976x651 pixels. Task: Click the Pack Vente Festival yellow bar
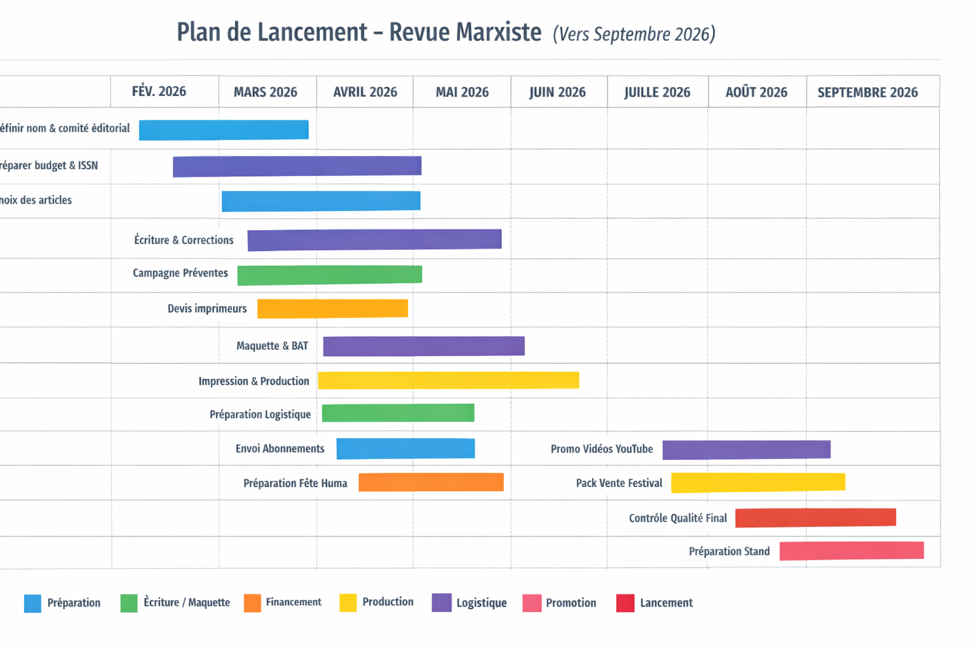tap(758, 483)
